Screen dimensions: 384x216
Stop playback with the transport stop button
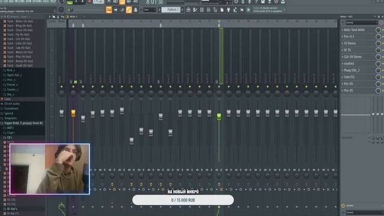(83, 2)
